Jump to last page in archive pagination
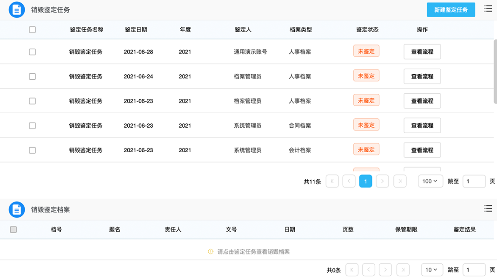This screenshot has height=279, width=497. pyautogui.click(x=403, y=270)
